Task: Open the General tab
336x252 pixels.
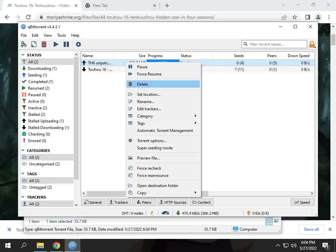Action: (93, 202)
